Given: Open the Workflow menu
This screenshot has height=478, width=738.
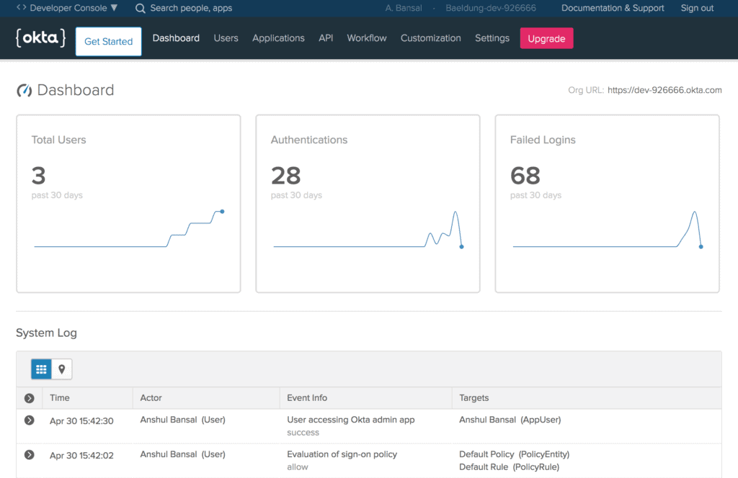Looking at the screenshot, I should click(367, 38).
